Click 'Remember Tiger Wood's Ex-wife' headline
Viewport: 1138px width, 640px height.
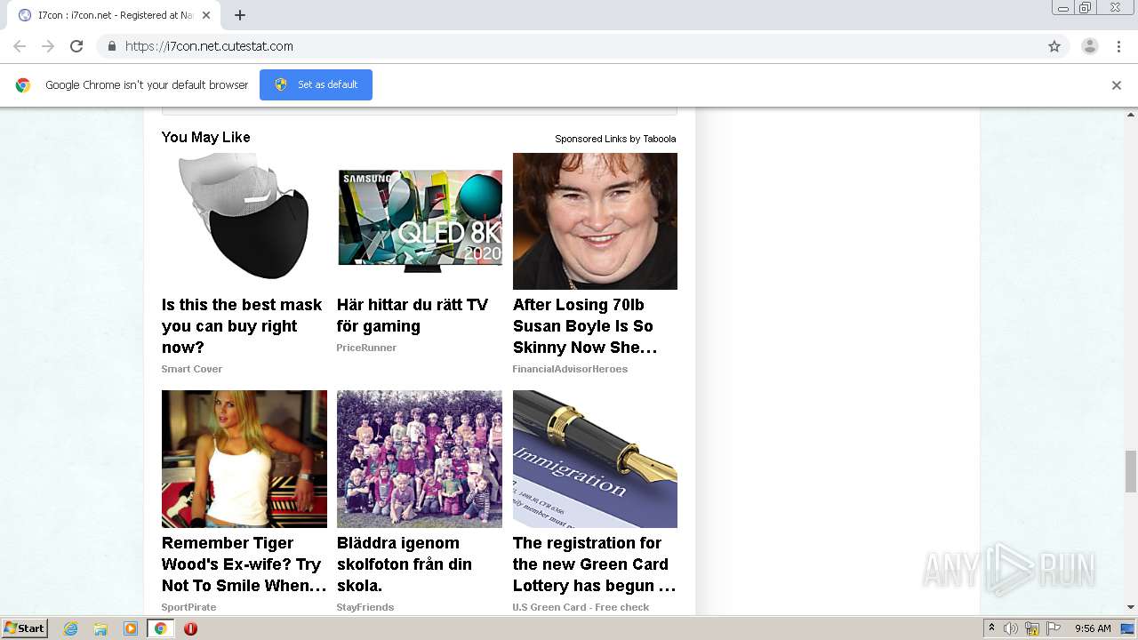point(244,564)
